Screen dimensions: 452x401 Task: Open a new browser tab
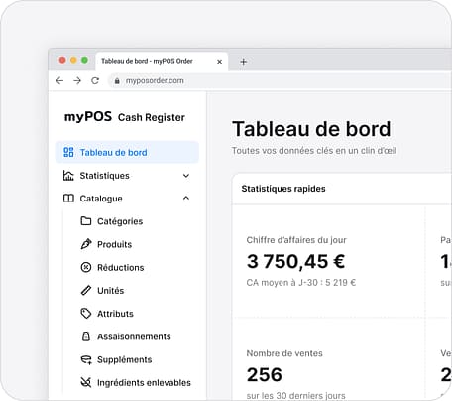[244, 62]
